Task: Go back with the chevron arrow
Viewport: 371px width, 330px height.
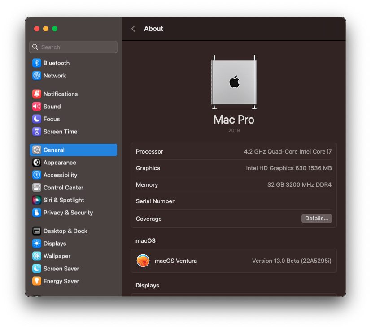Action: pyautogui.click(x=133, y=29)
